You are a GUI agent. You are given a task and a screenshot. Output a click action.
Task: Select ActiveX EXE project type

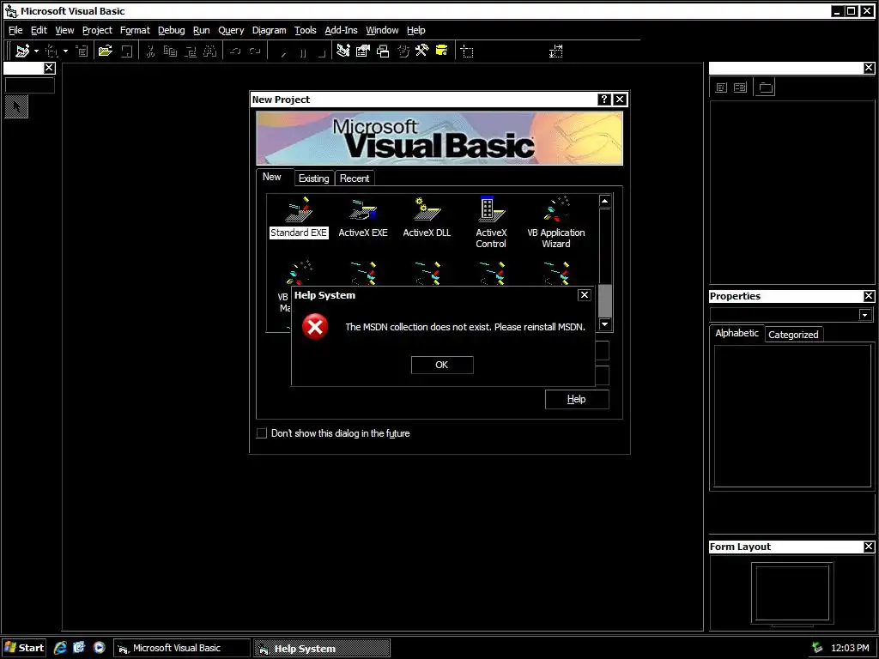[363, 217]
